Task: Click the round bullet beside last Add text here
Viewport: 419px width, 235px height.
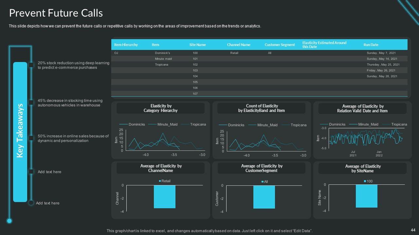Action: point(31,203)
